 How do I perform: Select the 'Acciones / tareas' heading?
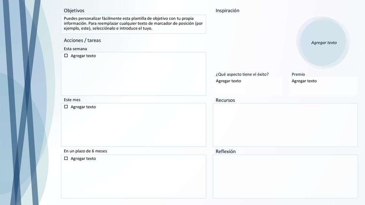[x=82, y=41]
